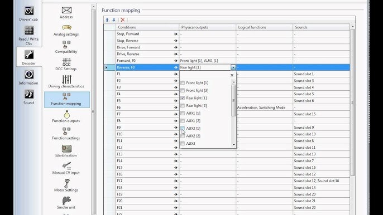Open Smoke unit page
Screen dimensions: 383x215
click(x=66, y=203)
